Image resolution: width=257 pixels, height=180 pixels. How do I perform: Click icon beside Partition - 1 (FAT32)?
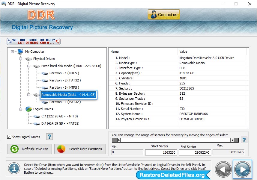(x=45, y=102)
